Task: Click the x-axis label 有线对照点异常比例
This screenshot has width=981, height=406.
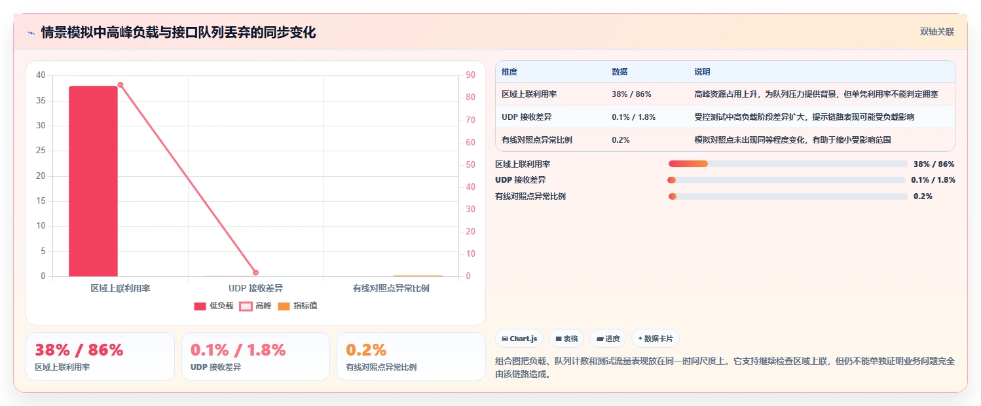Action: coord(391,288)
